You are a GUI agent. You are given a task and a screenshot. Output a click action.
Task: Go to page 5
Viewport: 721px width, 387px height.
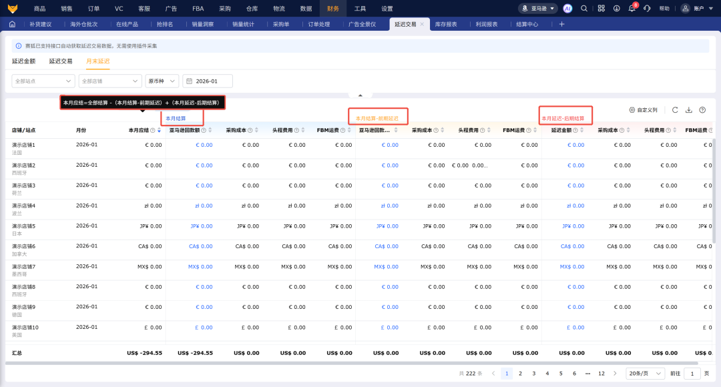(561, 373)
